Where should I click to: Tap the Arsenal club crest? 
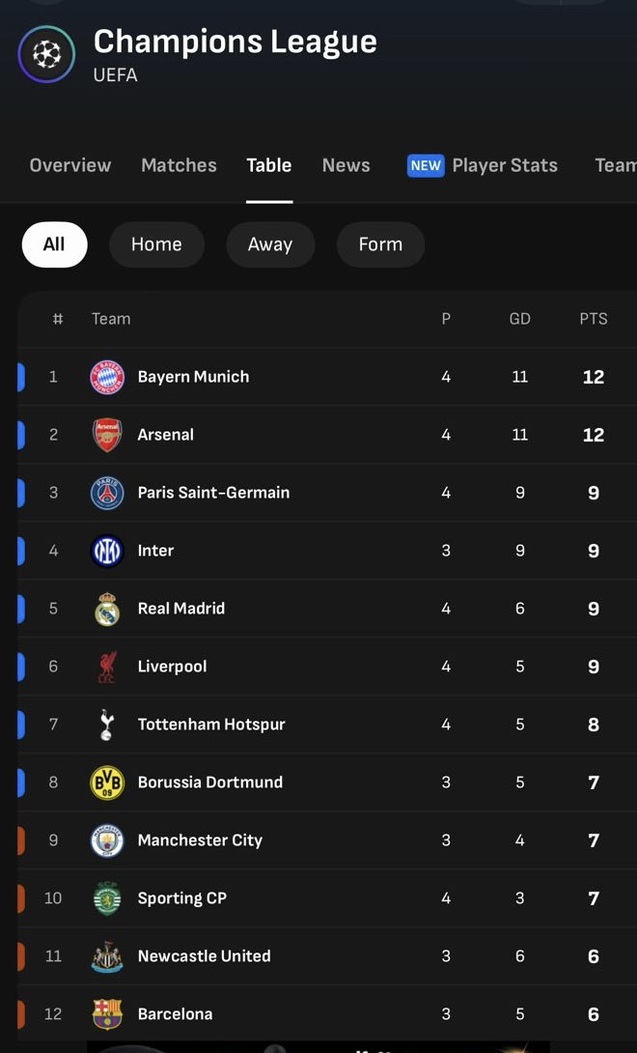point(107,435)
